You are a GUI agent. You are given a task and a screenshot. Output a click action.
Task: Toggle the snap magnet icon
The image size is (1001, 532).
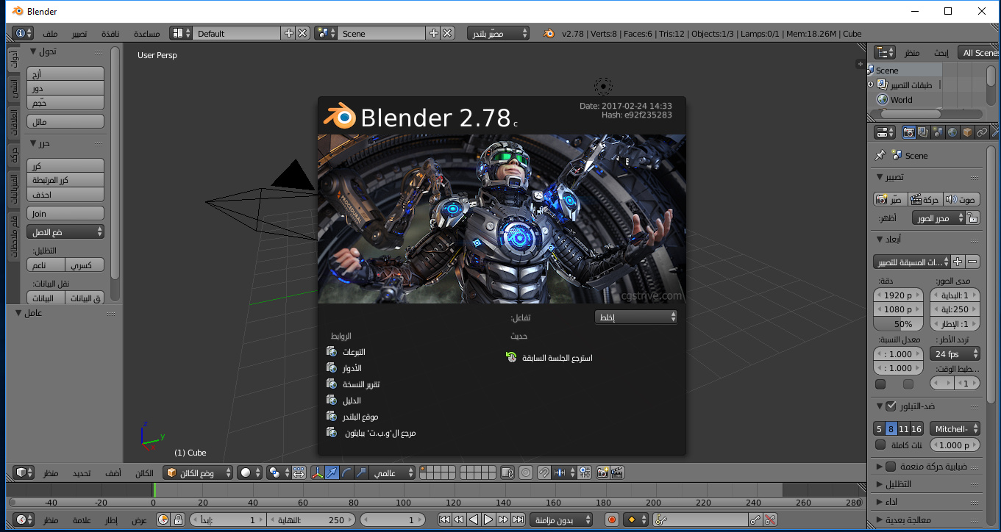click(x=544, y=472)
